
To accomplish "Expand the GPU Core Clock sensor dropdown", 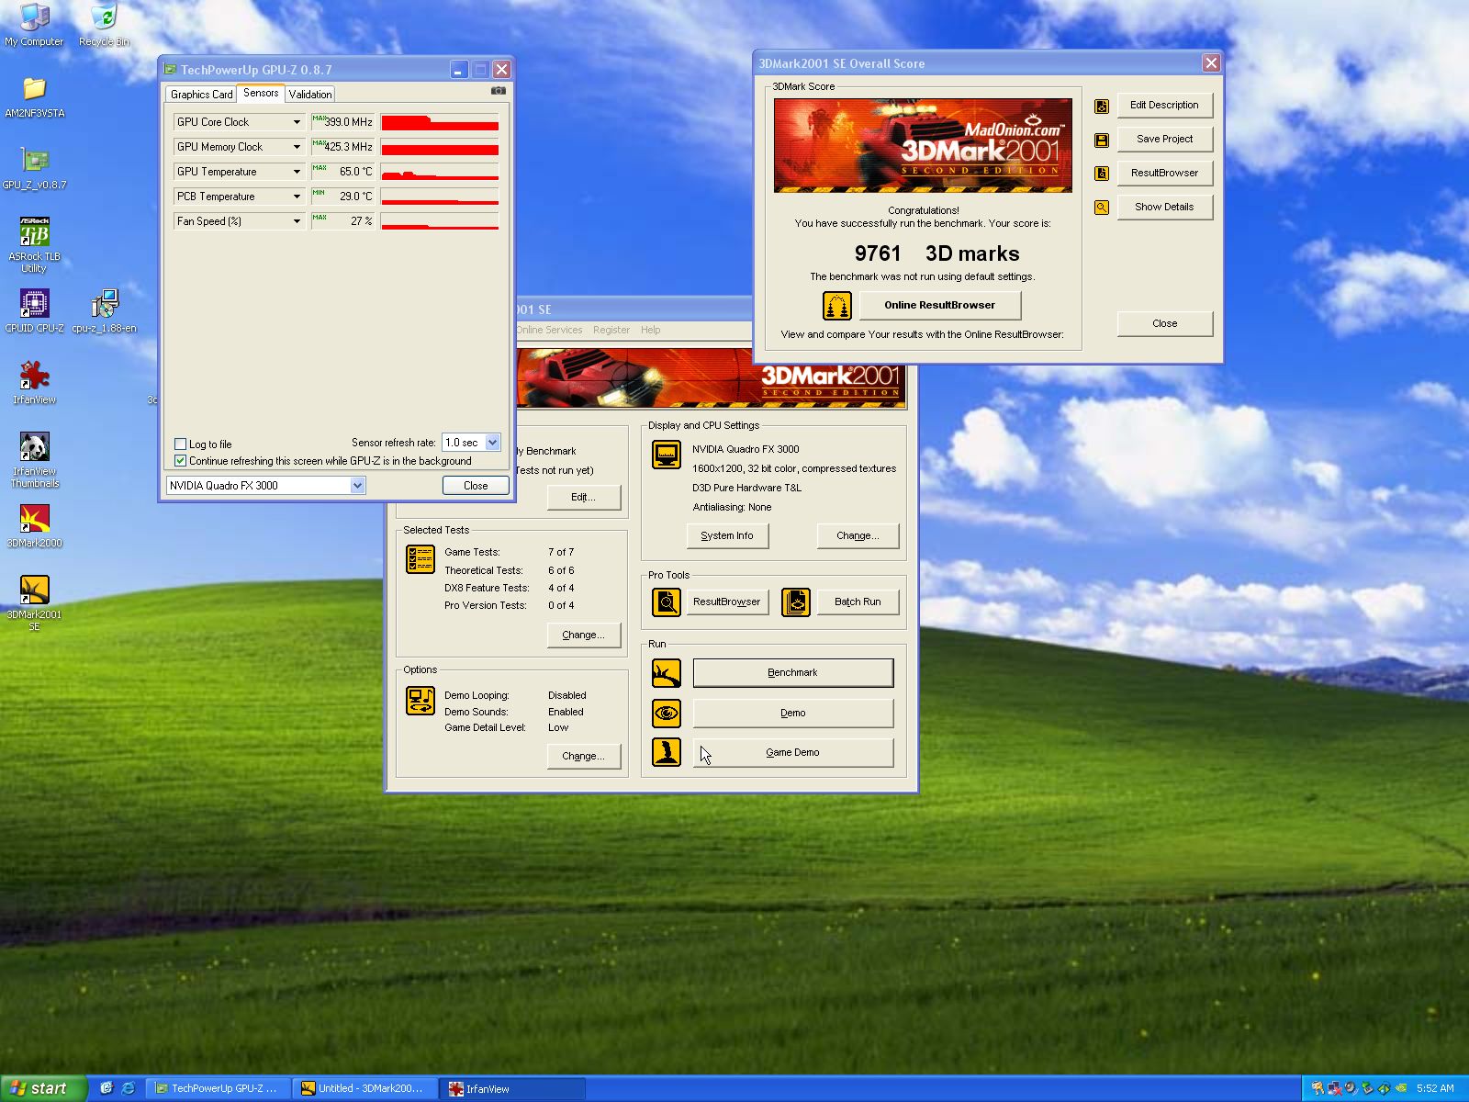I will click(297, 122).
